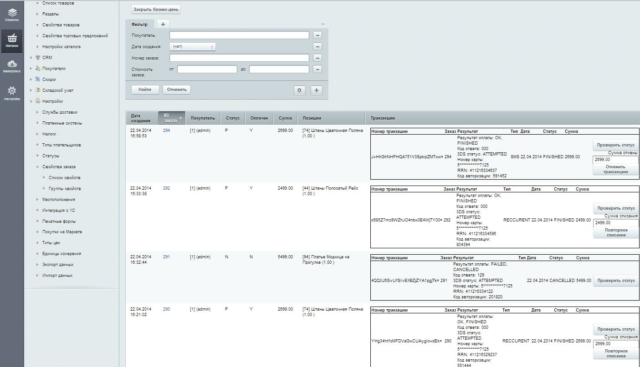
Task: Remove the Номер заказа filter row
Action: [317, 58]
